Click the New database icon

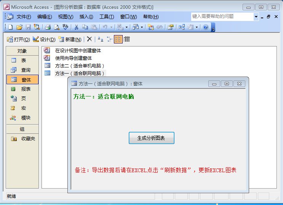11,27
